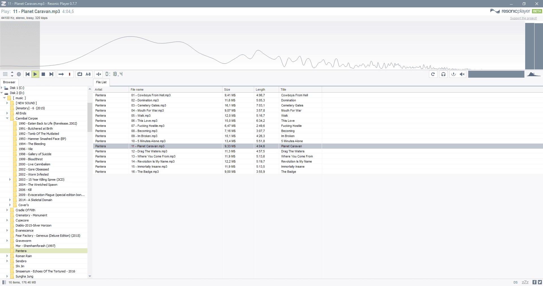Open the Twitter icon in status bar
Viewport: 543px width, 286px height.
[540, 282]
